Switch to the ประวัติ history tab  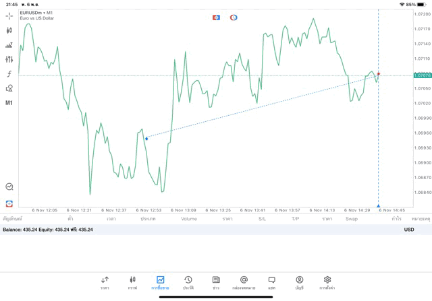click(188, 282)
